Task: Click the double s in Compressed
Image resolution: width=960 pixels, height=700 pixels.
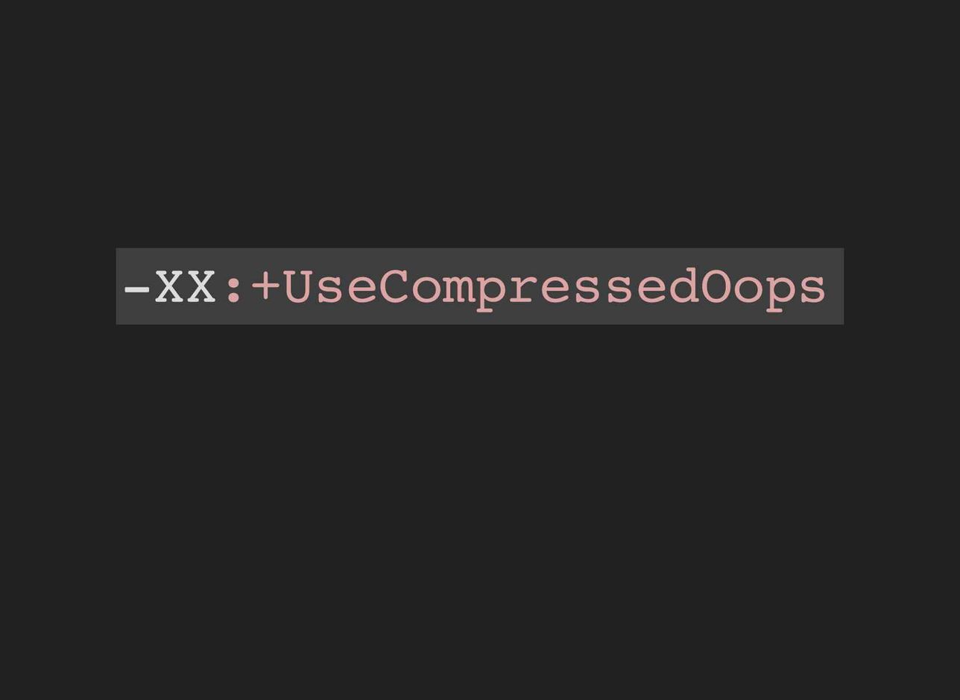Action: 604,291
